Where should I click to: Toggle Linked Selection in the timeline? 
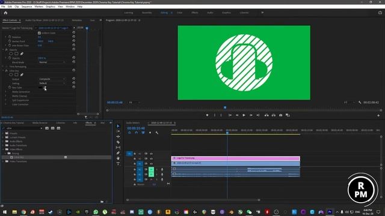tap(143, 133)
